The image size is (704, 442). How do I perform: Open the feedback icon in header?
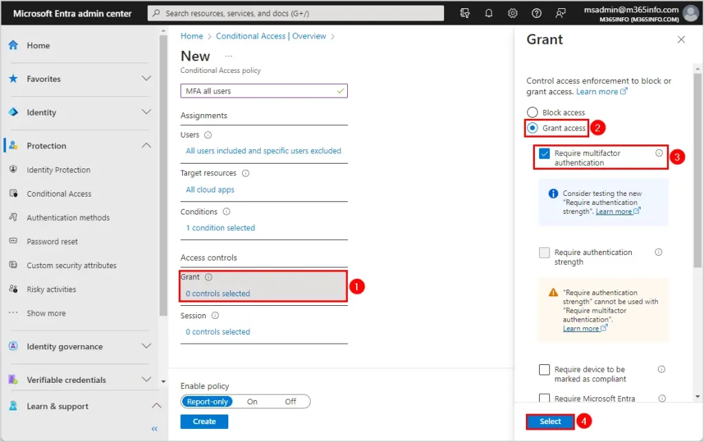(561, 13)
